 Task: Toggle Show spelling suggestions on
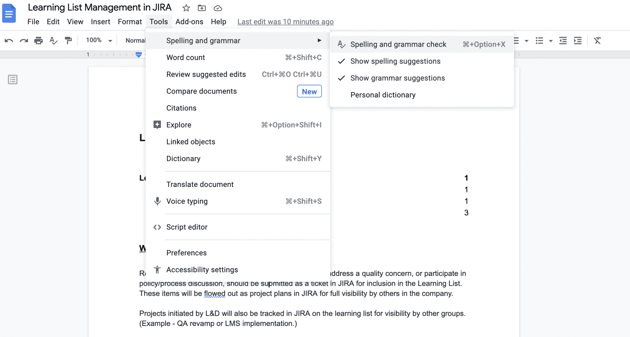395,61
